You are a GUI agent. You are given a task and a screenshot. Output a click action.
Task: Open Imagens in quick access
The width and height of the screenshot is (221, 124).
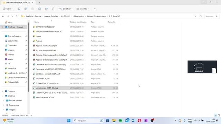(x=11, y=50)
